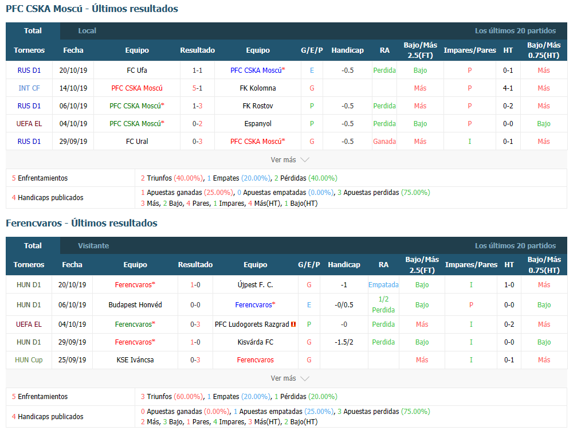Screen dimensions: 581x430
Task: Open Újpest F. C. team link
Action: [255, 285]
